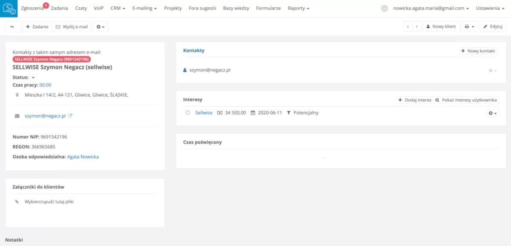Click contact email szymon@negacz.pl in Kontakty panel
Viewport: 511px width, 246px height.
click(x=210, y=70)
